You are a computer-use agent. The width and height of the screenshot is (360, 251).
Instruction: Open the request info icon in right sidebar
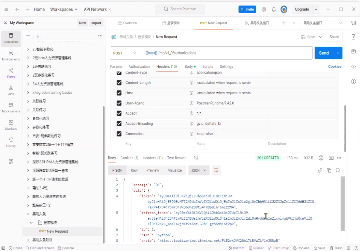coord(354,81)
